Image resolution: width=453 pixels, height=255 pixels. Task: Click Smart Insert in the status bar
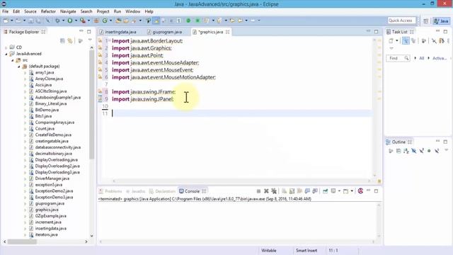click(x=306, y=250)
